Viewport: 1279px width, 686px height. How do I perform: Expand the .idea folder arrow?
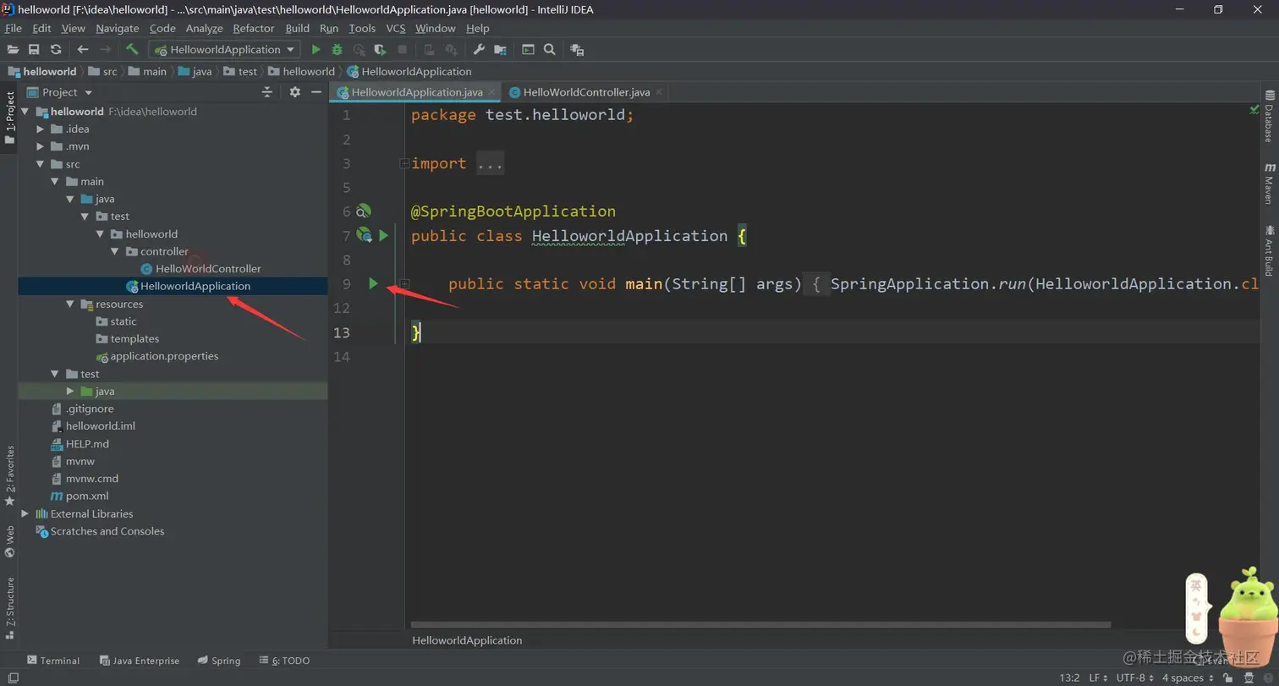point(40,129)
